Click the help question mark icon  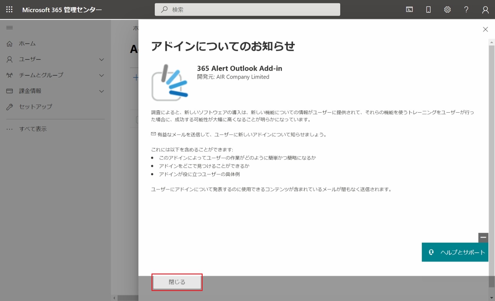466,9
